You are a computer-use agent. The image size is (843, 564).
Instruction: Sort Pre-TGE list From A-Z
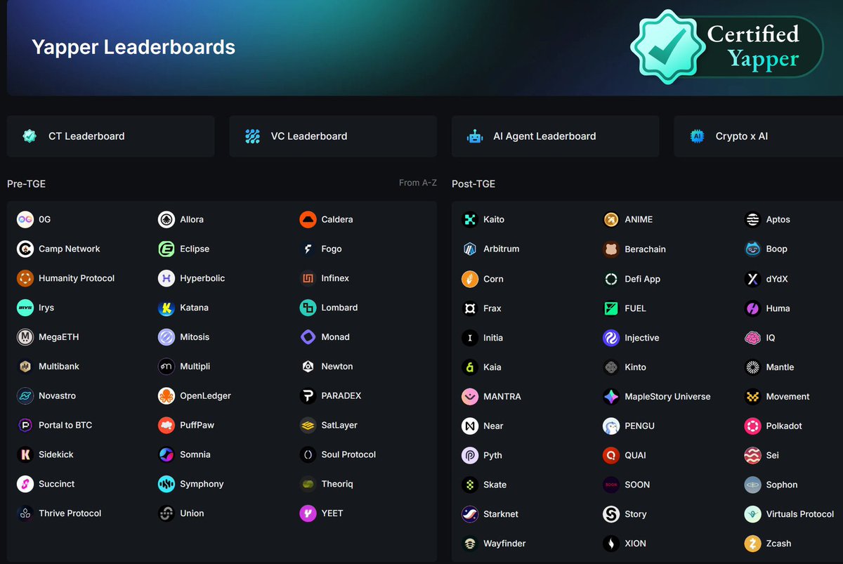[x=418, y=183]
